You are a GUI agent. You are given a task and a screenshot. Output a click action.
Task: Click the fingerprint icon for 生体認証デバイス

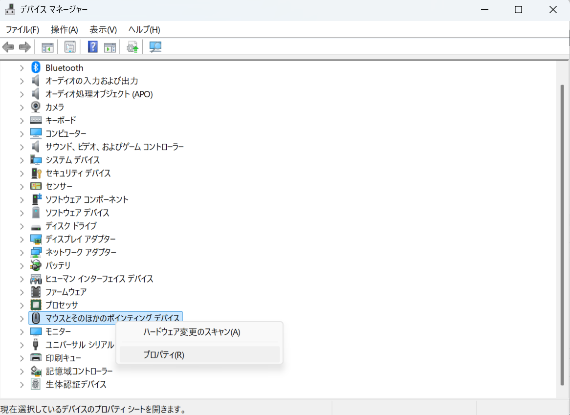[x=36, y=384]
